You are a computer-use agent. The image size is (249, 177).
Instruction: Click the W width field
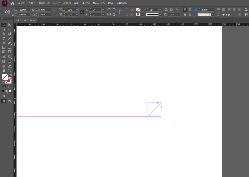click(45, 10)
